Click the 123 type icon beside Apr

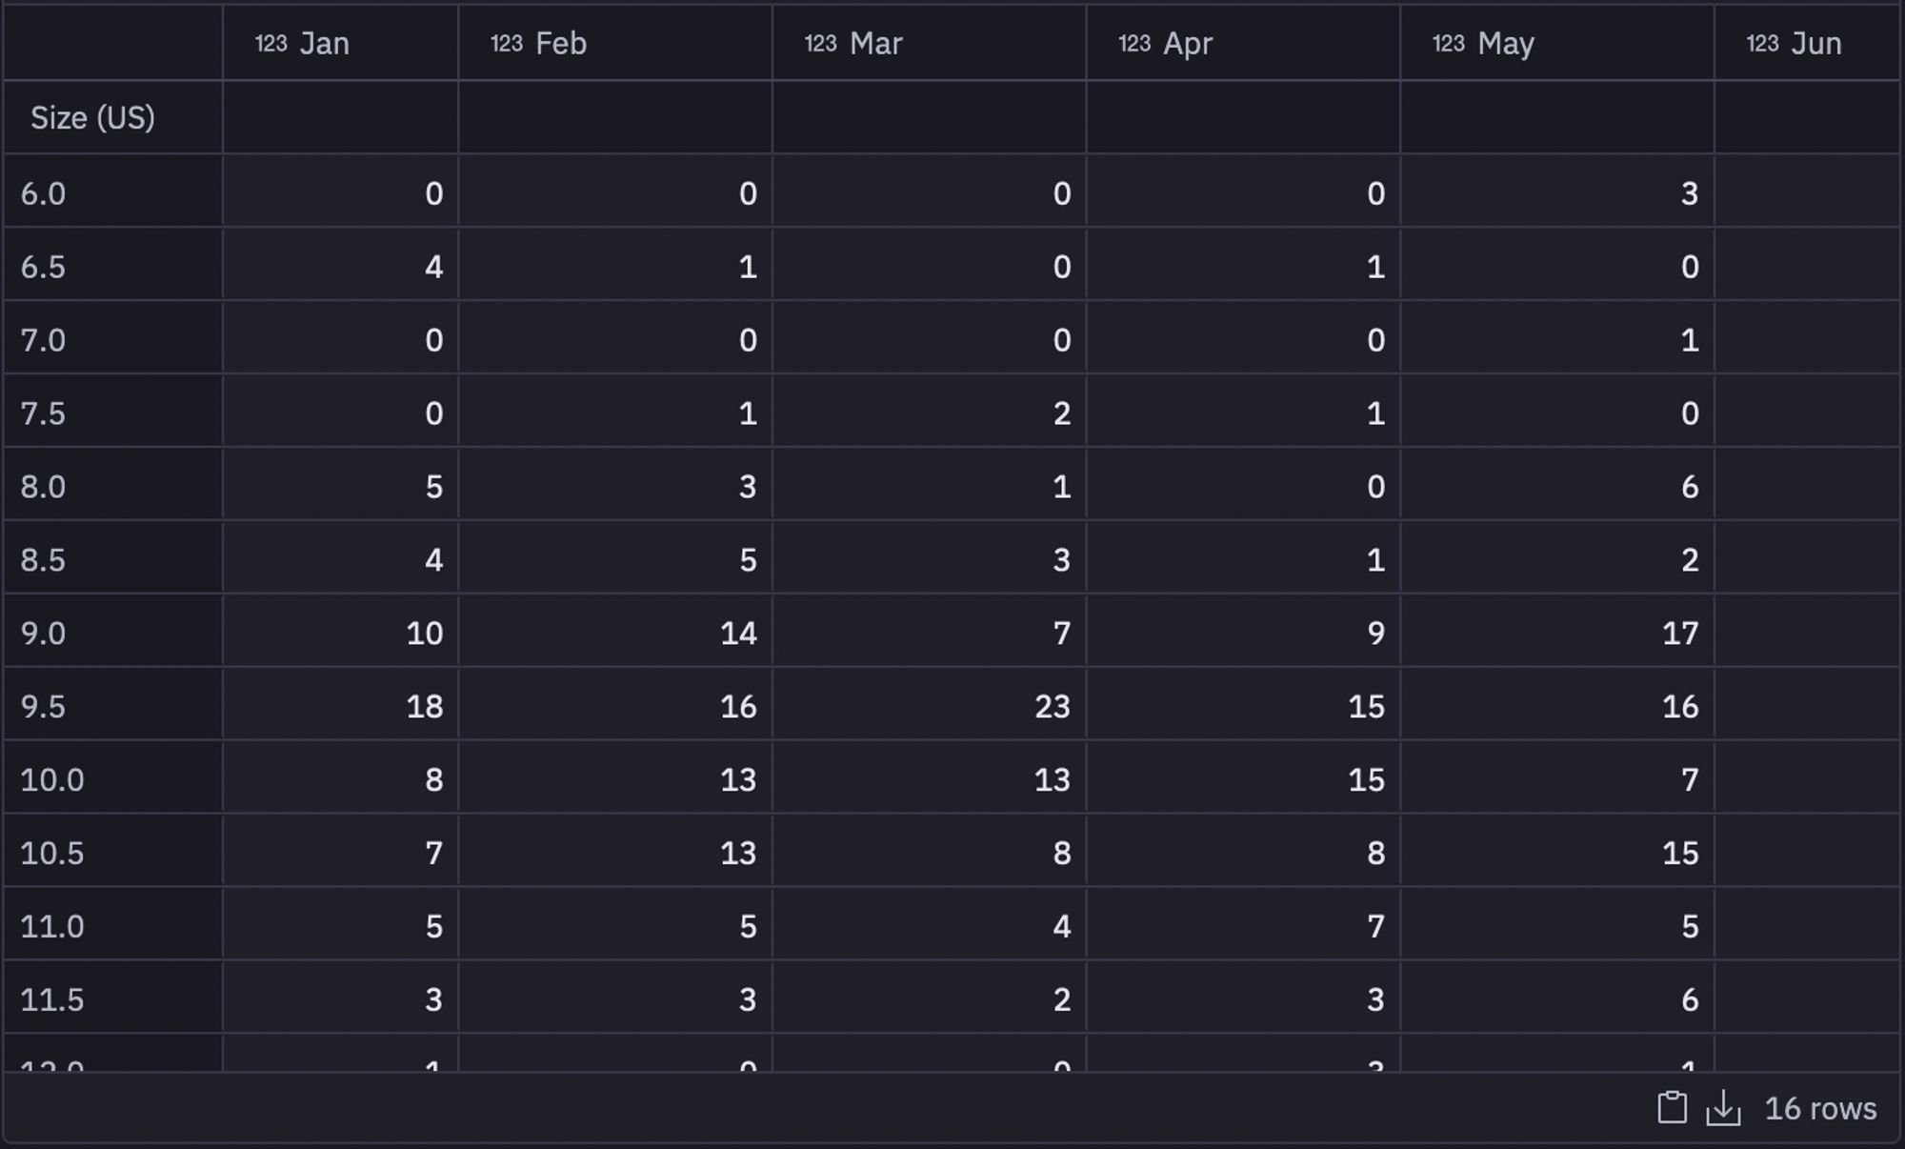point(1134,43)
